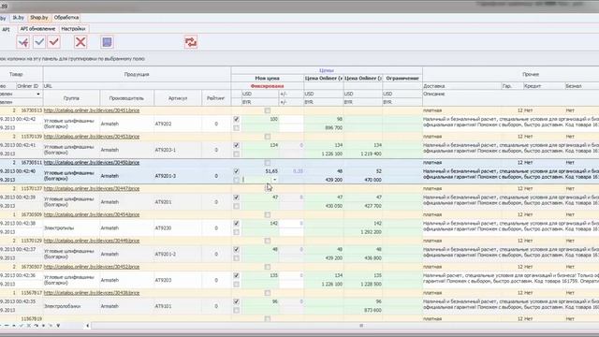Open the API обновление tab
The height and width of the screenshot is (337, 599).
click(x=37, y=29)
